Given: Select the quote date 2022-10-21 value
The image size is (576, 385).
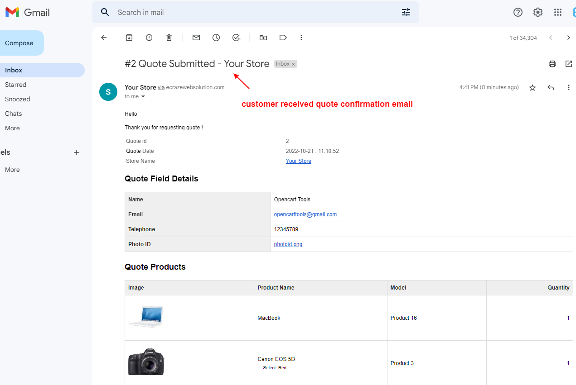Looking at the screenshot, I should [312, 151].
